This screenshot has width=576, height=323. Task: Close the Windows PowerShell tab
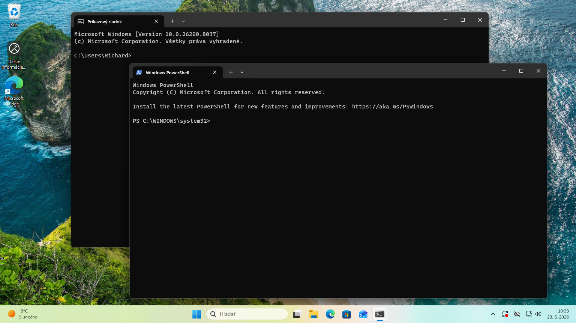point(215,72)
